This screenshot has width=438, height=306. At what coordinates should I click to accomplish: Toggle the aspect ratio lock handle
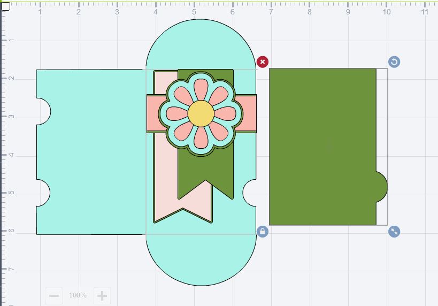[x=262, y=232]
